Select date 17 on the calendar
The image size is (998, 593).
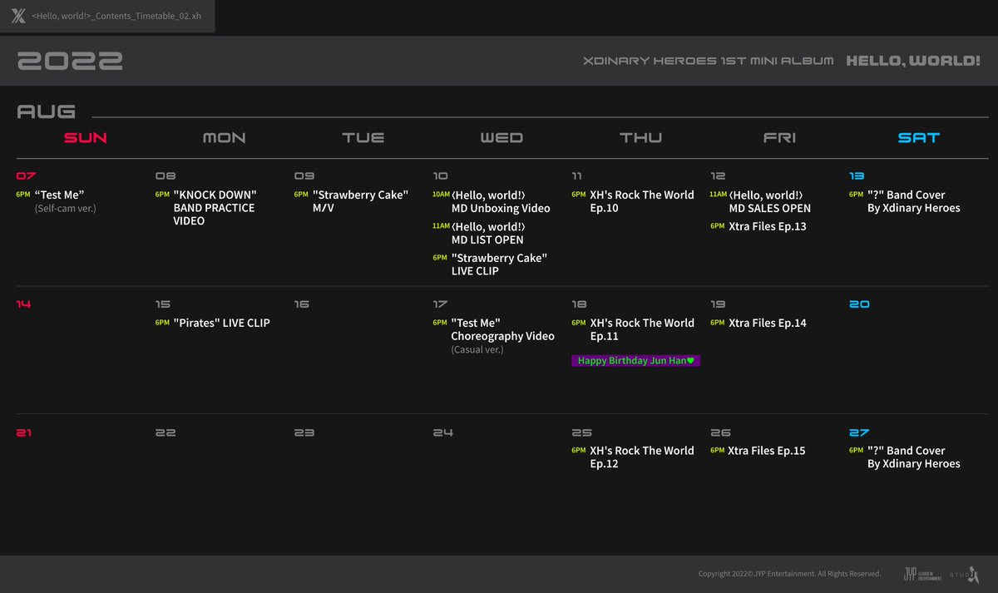(x=441, y=304)
